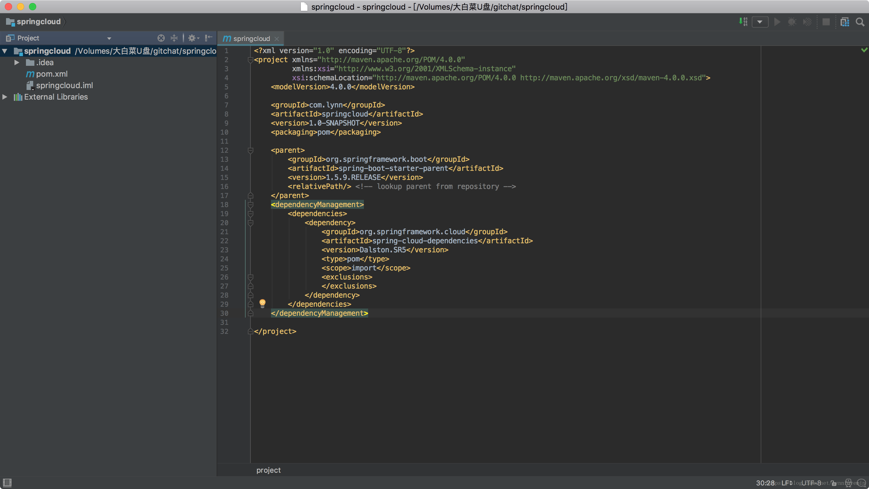Click the Debug bug icon
Viewport: 869px width, 489px height.
[x=792, y=22]
